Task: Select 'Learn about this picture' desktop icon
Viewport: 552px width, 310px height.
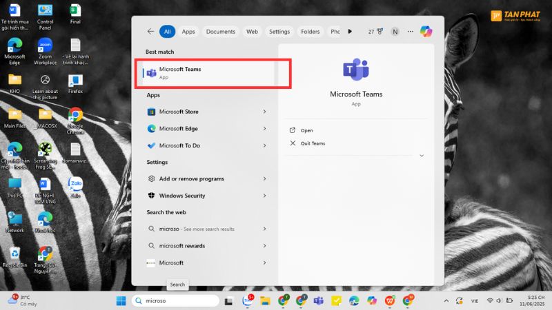Action: [45, 87]
